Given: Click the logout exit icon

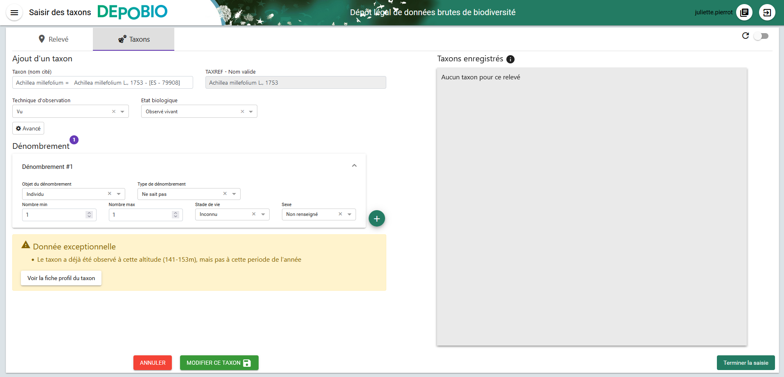Looking at the screenshot, I should [767, 12].
